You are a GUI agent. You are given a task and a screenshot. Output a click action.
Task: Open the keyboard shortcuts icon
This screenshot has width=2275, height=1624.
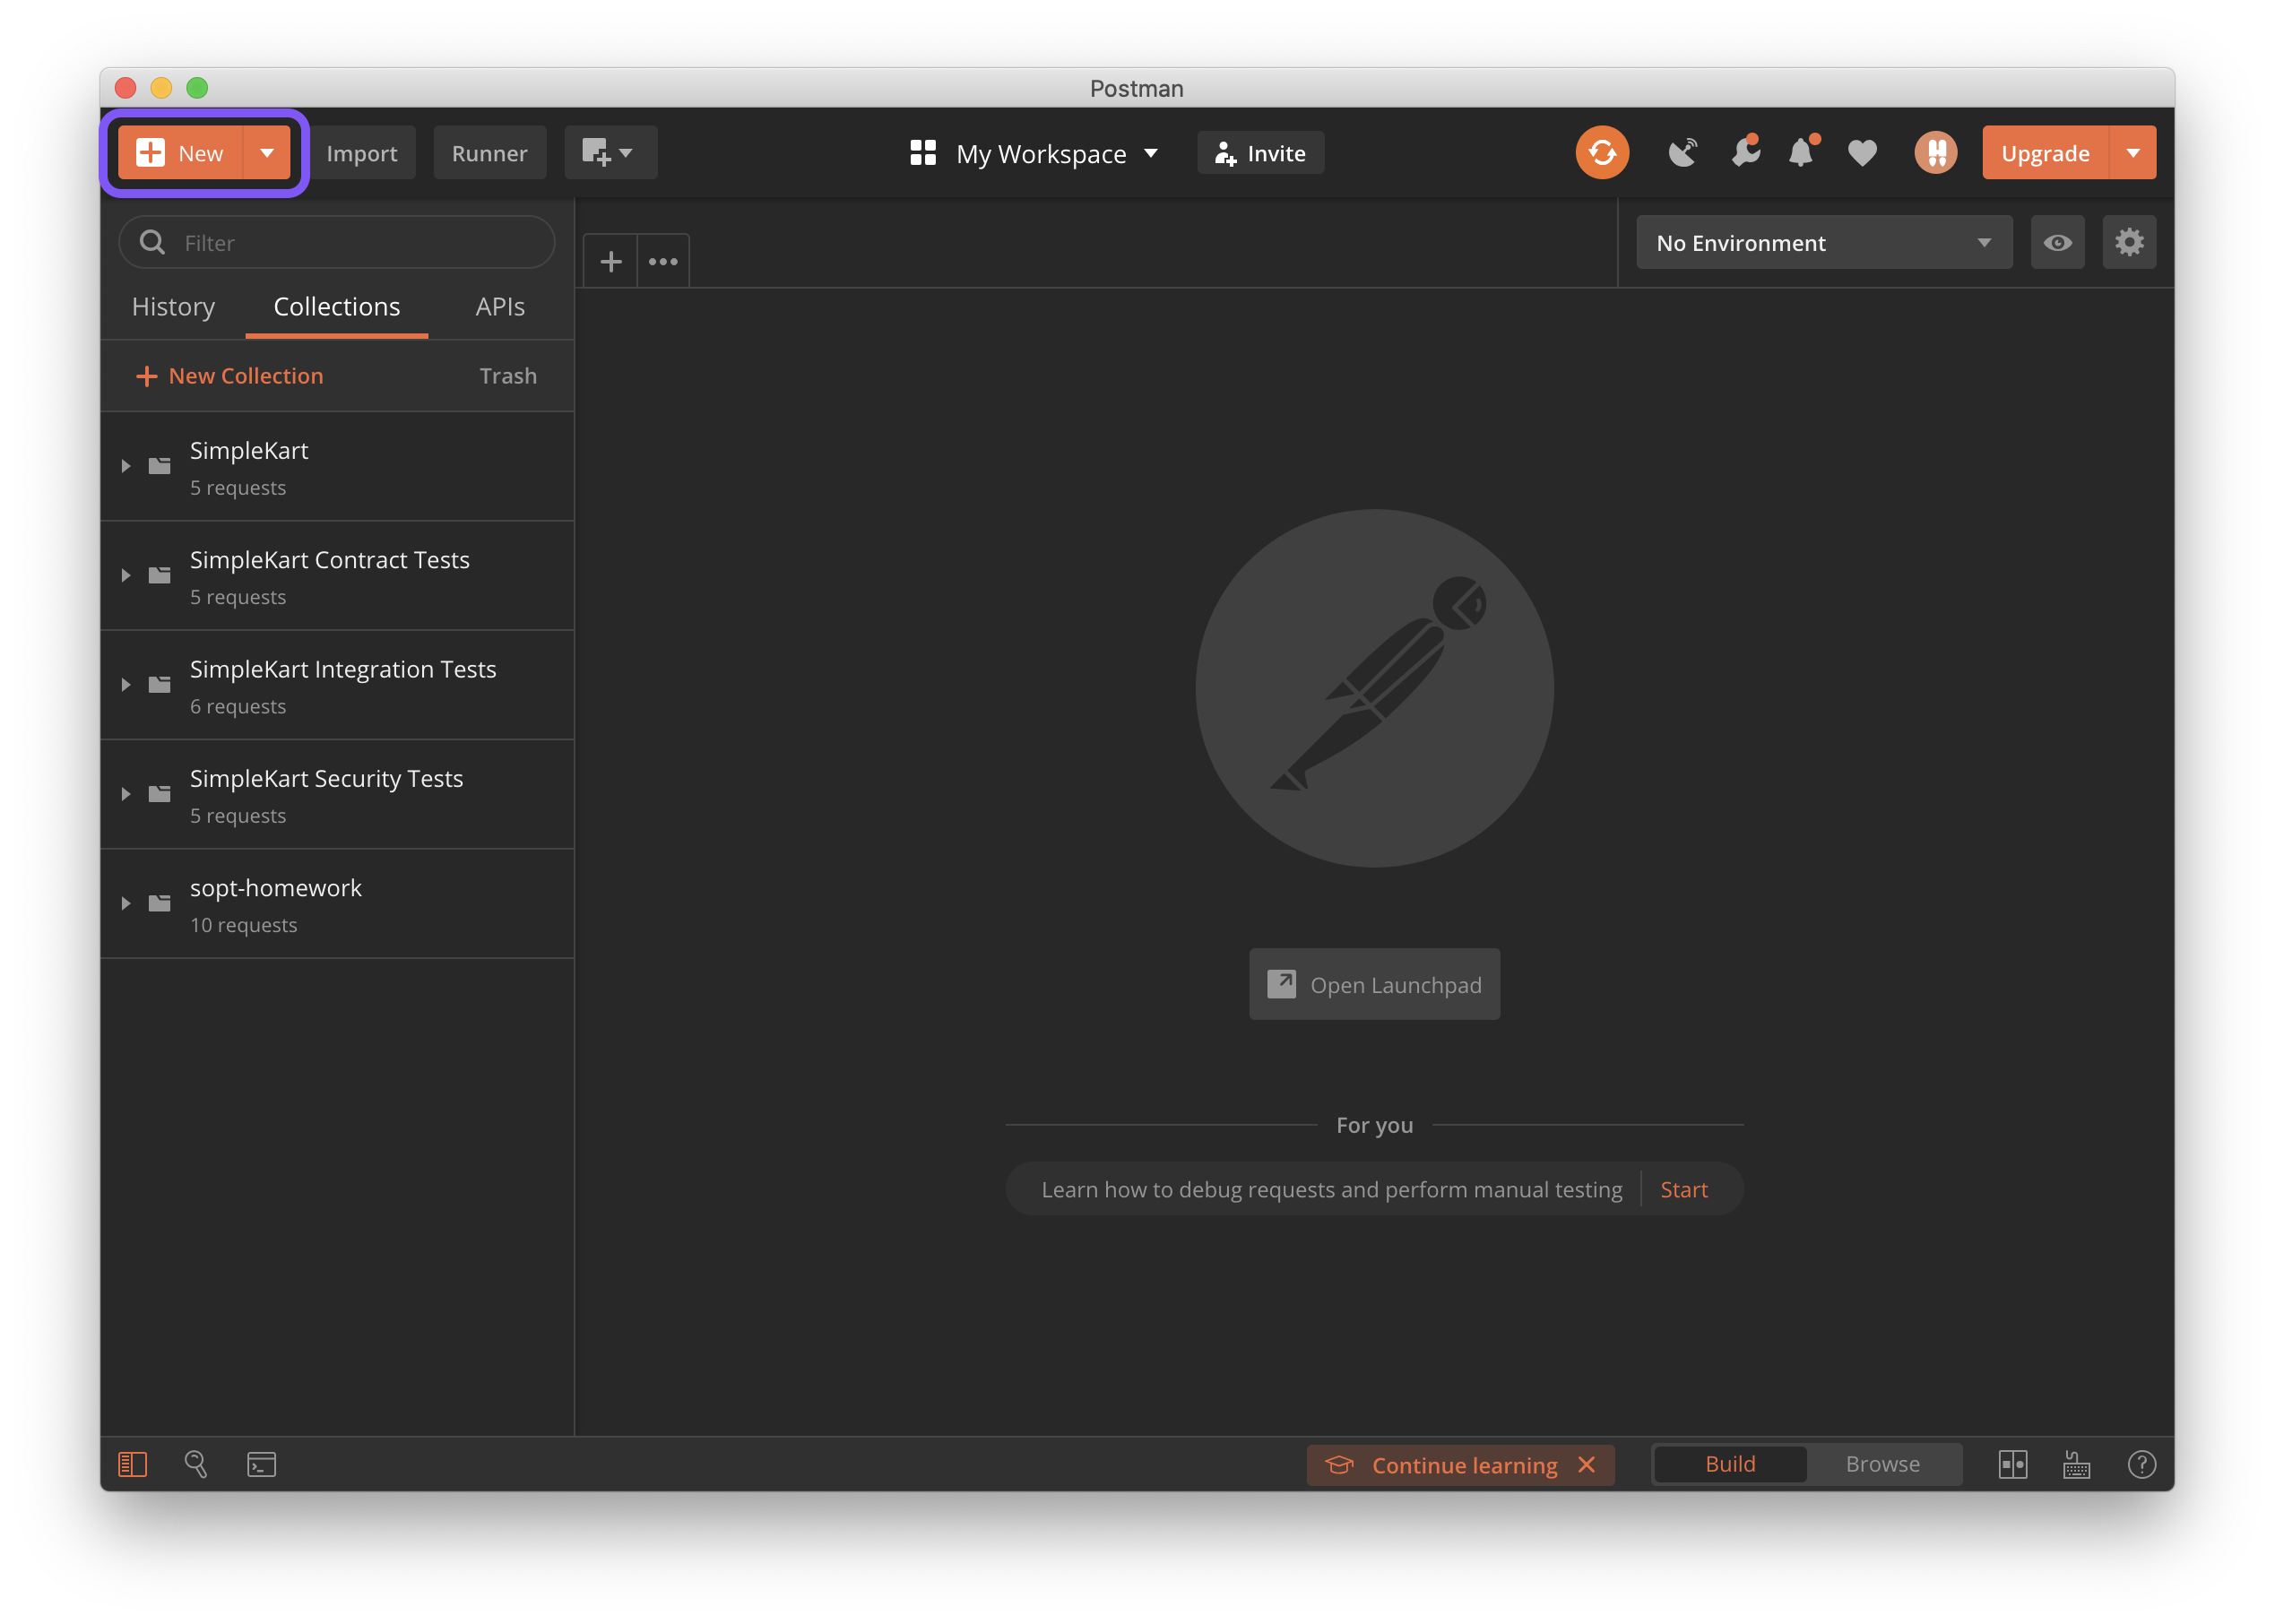tap(2077, 1464)
